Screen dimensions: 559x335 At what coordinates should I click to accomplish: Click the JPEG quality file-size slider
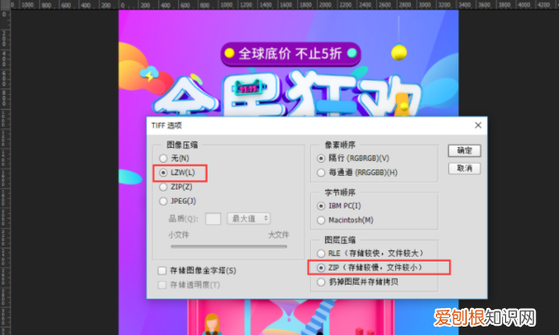pos(229,247)
